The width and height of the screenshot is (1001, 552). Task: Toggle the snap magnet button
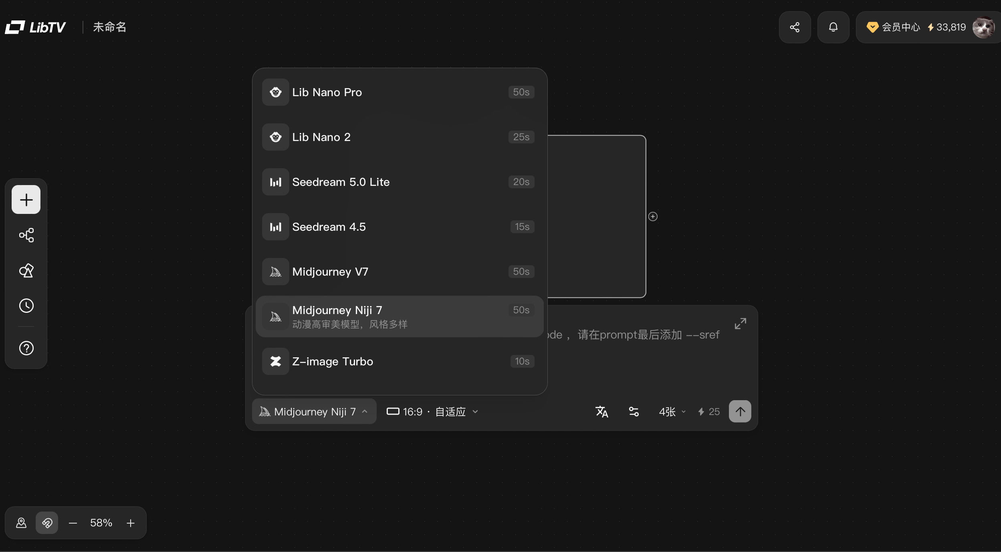[47, 523]
